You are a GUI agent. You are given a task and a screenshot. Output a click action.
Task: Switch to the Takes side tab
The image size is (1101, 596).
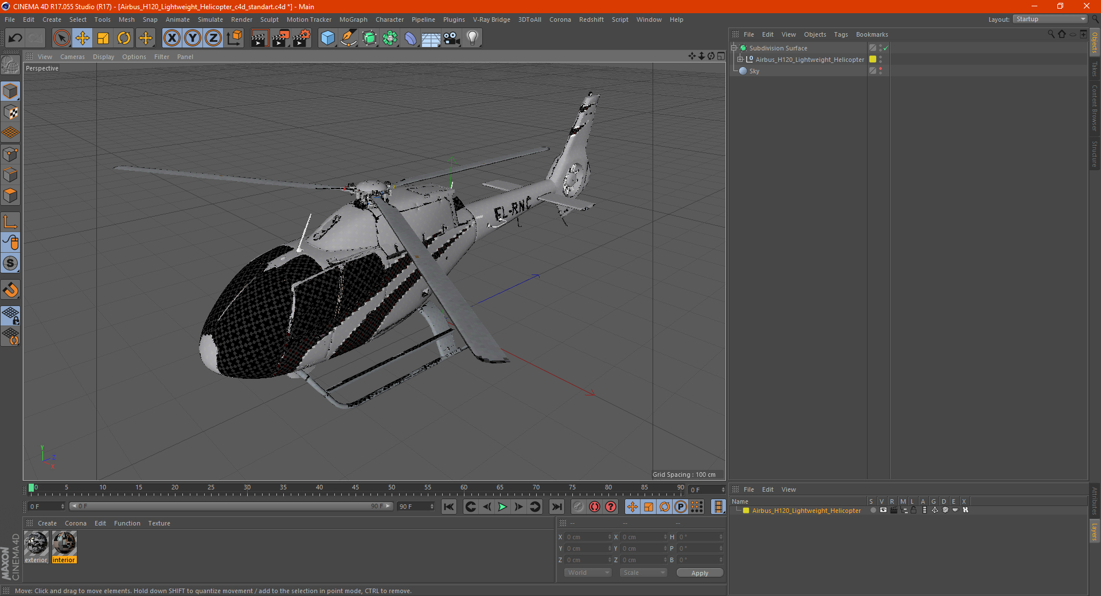point(1095,69)
